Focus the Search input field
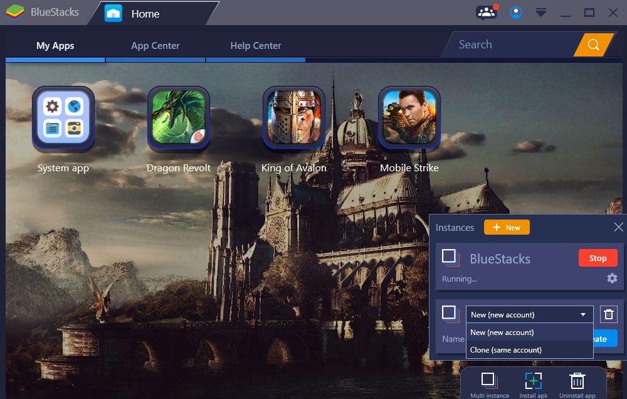Image resolution: width=627 pixels, height=399 pixels. [512, 45]
